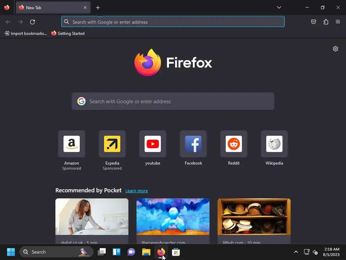Open Microsoft Store from the taskbar

coord(176,252)
